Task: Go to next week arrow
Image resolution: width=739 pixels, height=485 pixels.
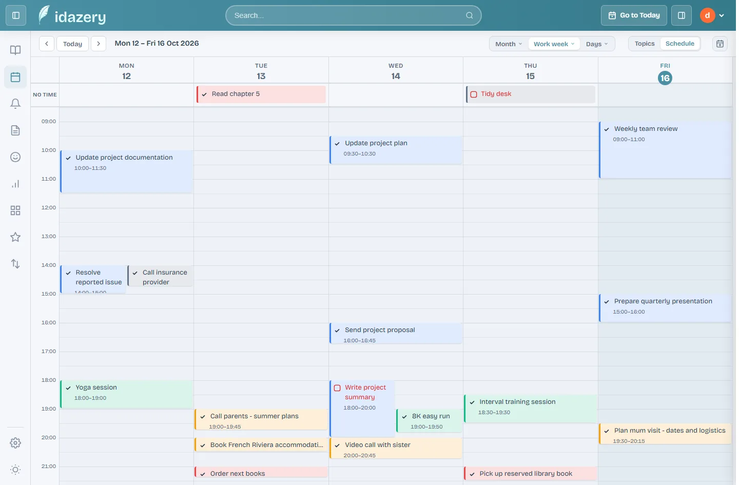Action: click(x=99, y=44)
